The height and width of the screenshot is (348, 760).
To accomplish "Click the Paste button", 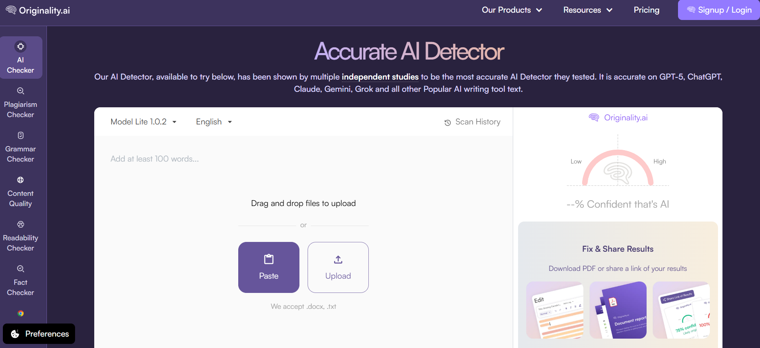I will click(269, 267).
